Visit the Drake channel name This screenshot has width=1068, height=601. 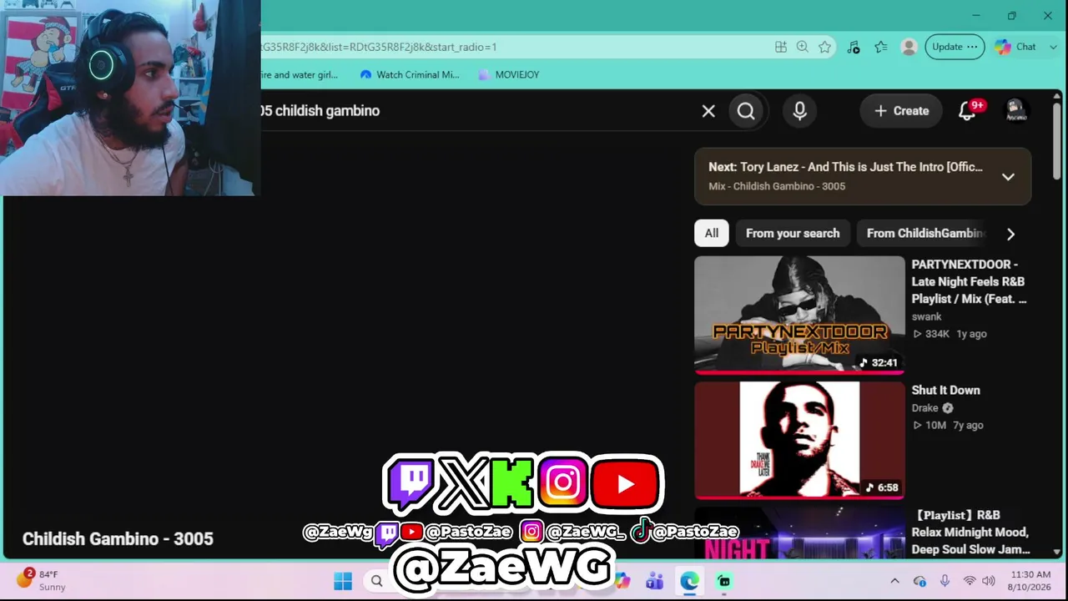[x=925, y=408]
